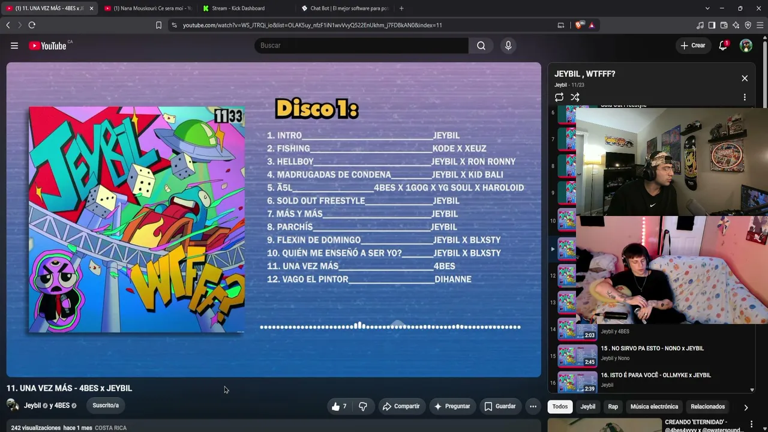Open a new tab with plus button
This screenshot has width=768, height=432.
pyautogui.click(x=401, y=8)
